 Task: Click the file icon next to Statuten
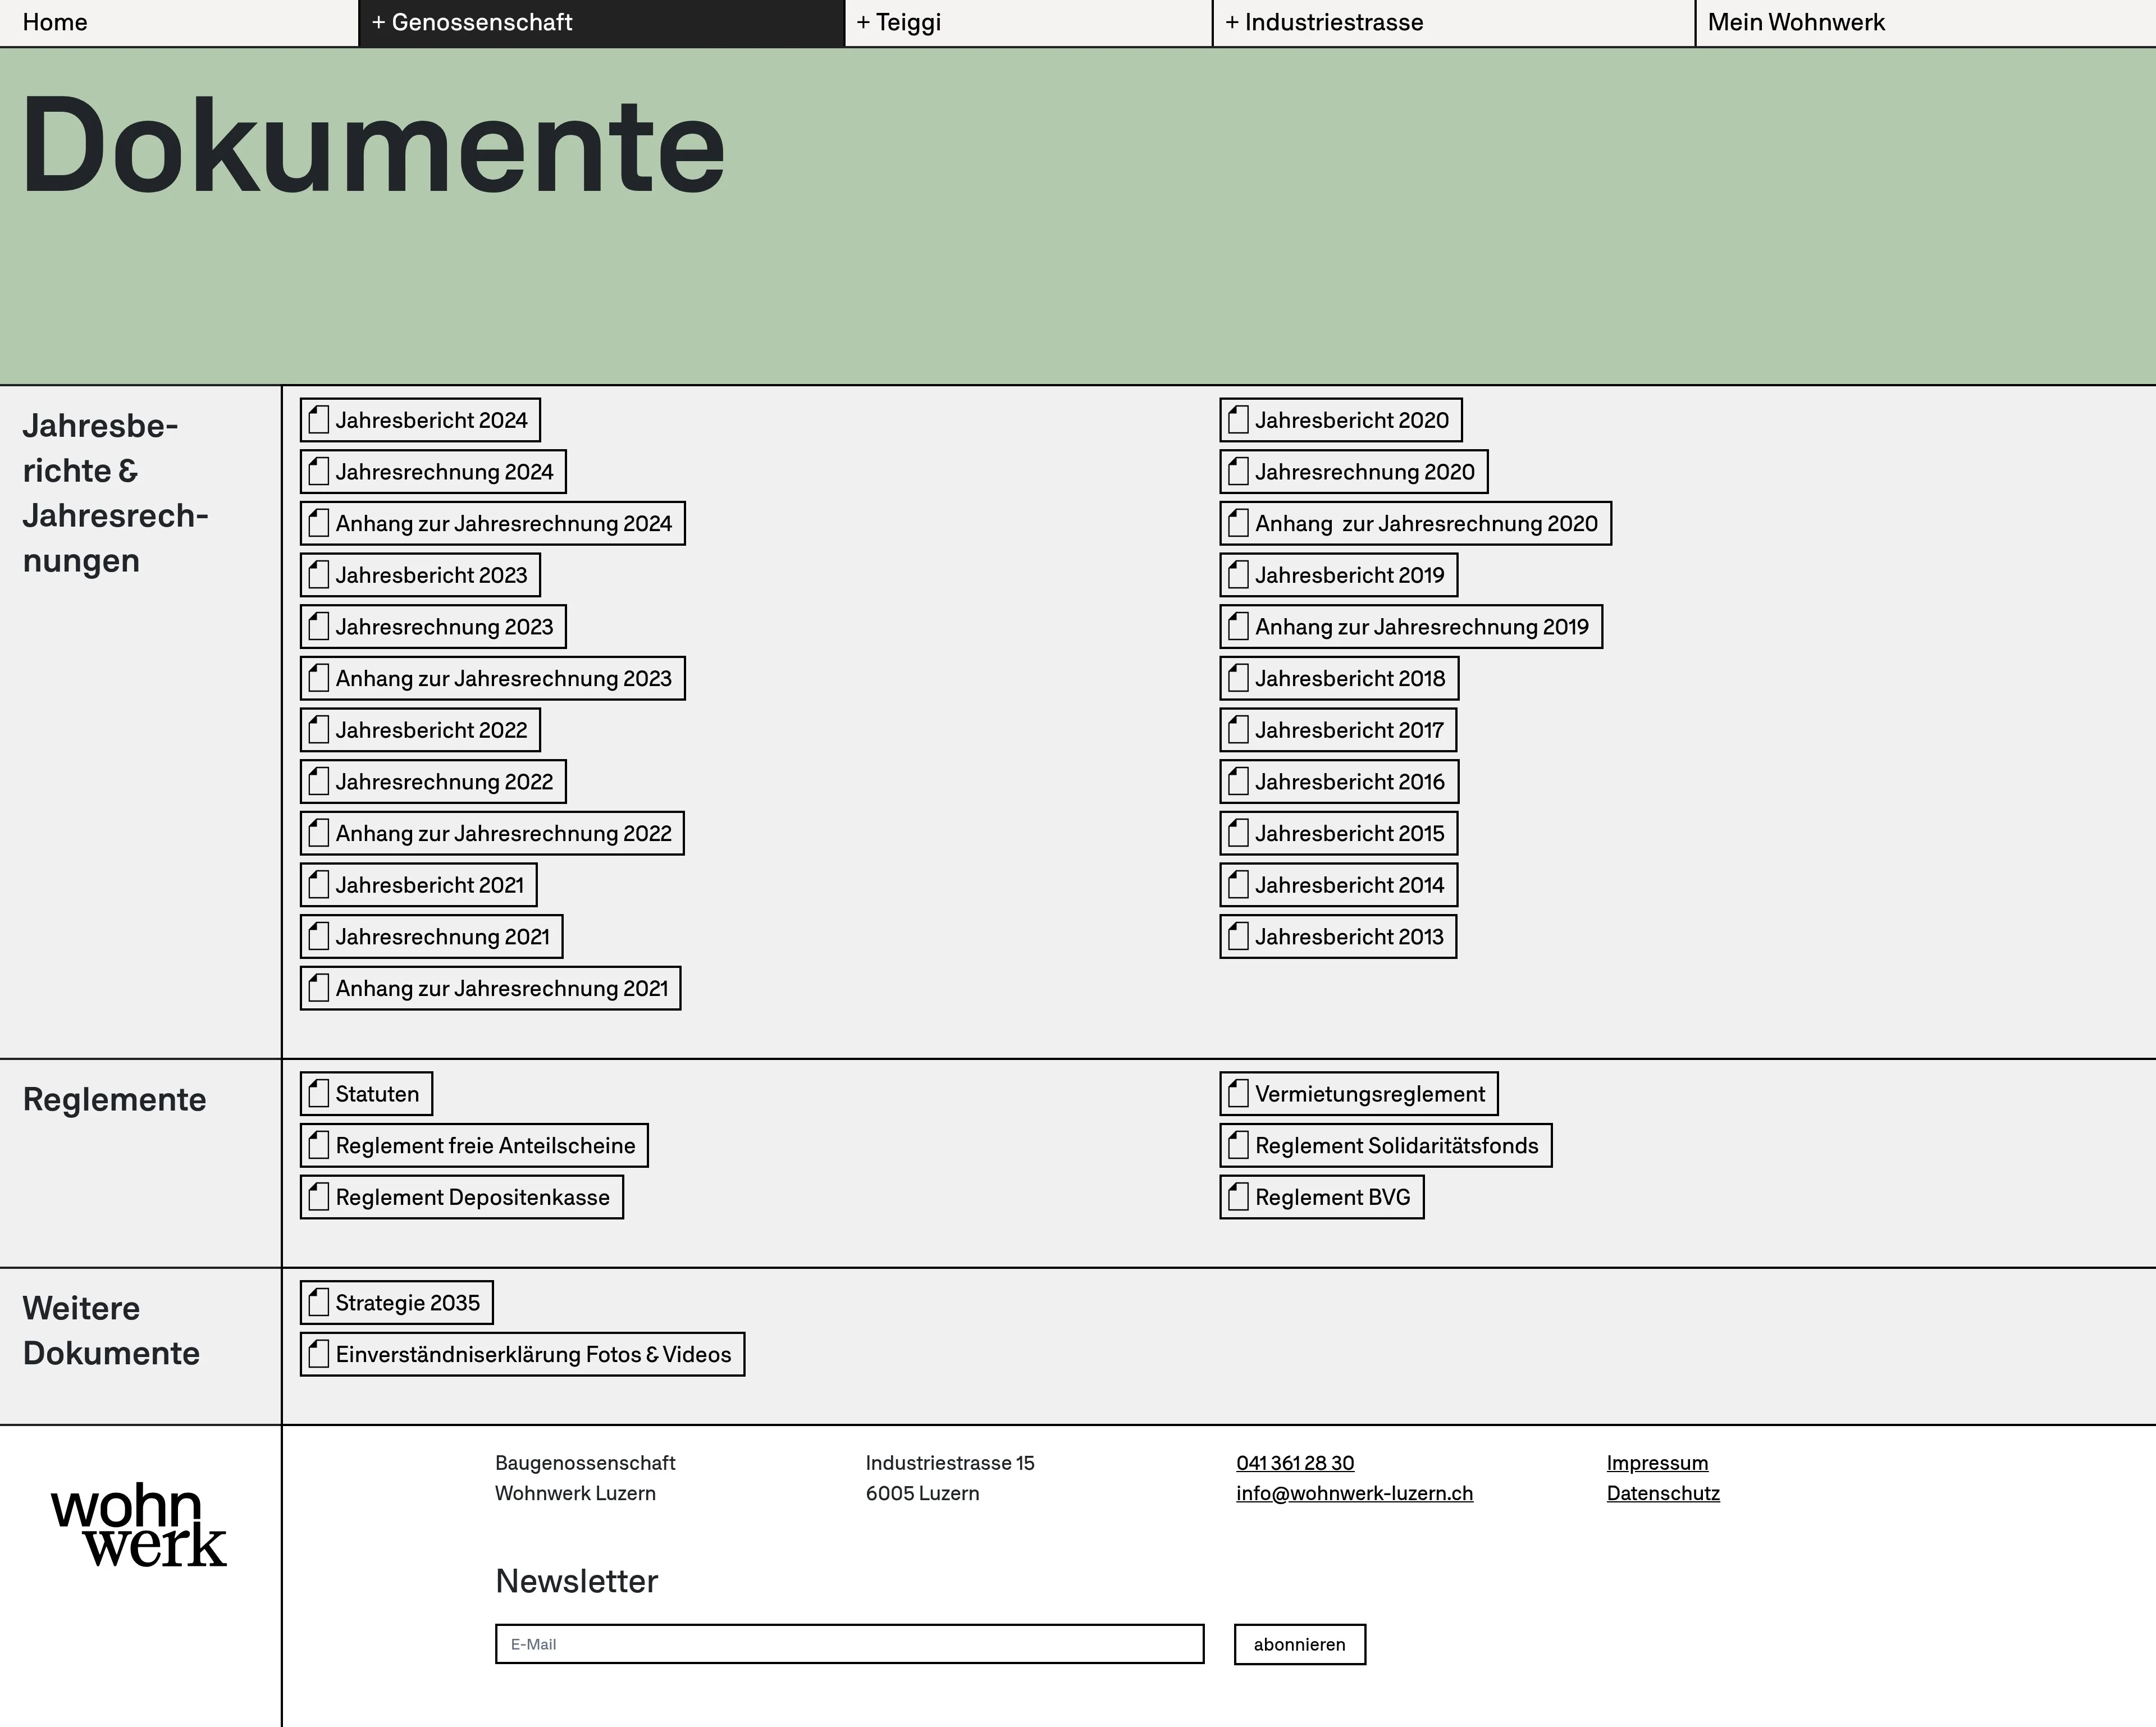318,1094
